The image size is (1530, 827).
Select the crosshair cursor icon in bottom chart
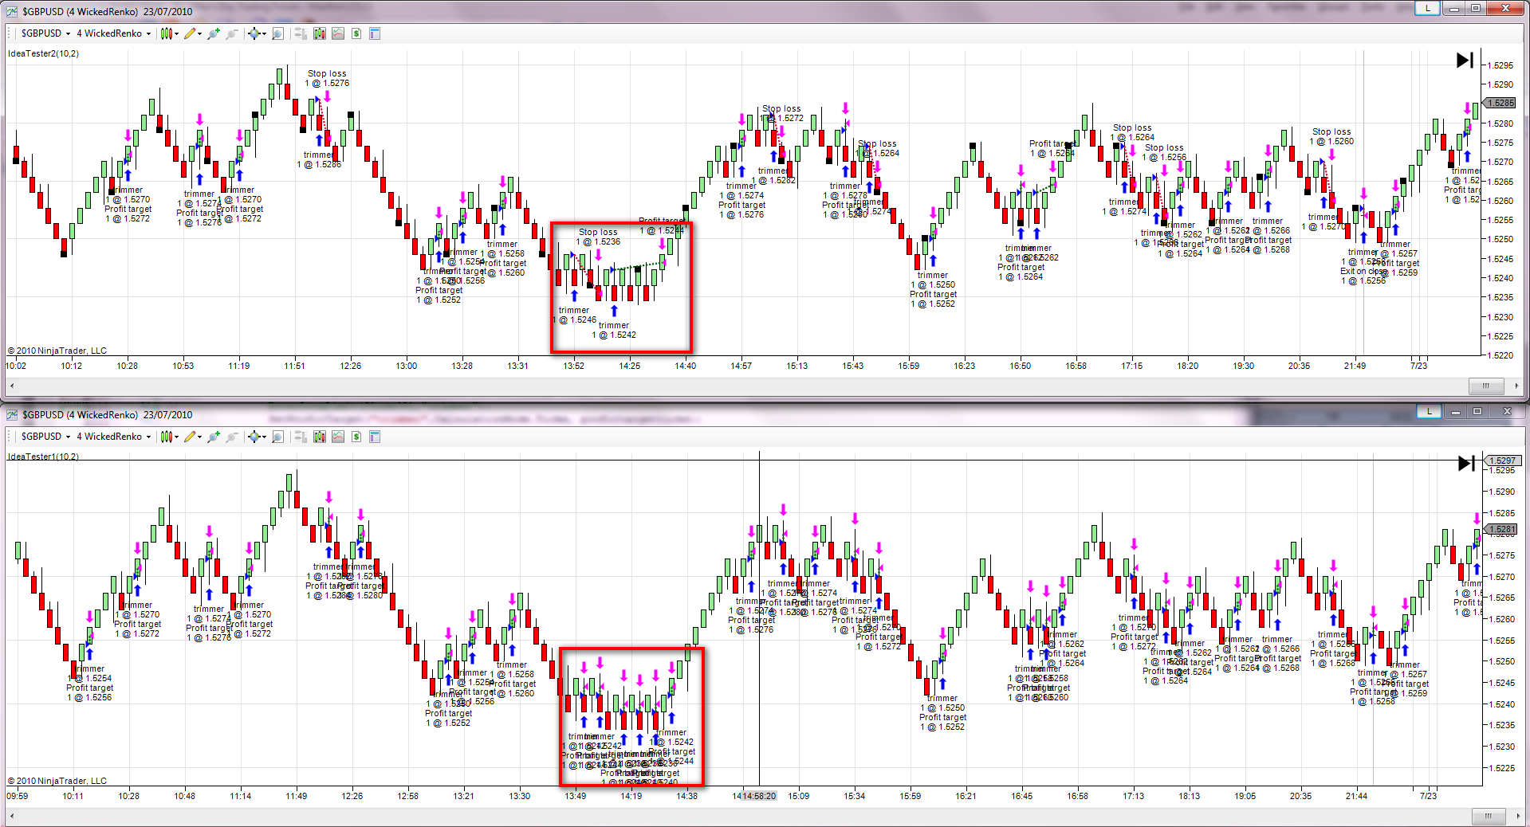coord(254,437)
